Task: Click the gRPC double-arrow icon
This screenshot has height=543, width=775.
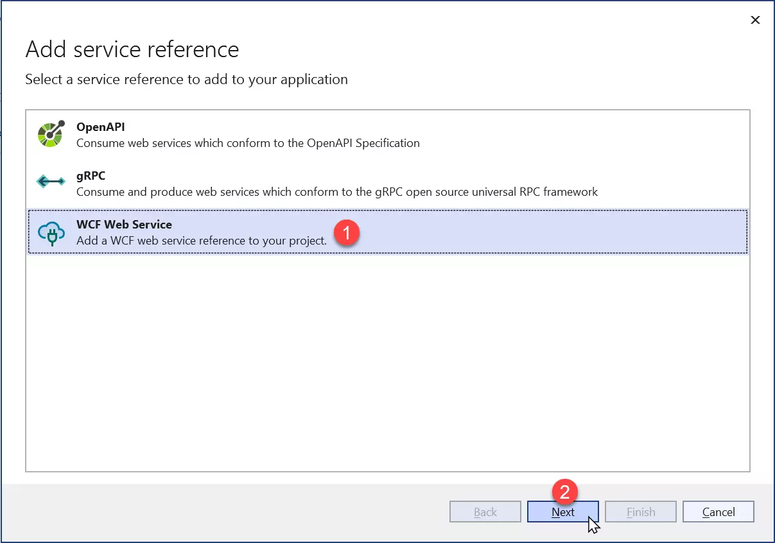Action: (x=51, y=182)
